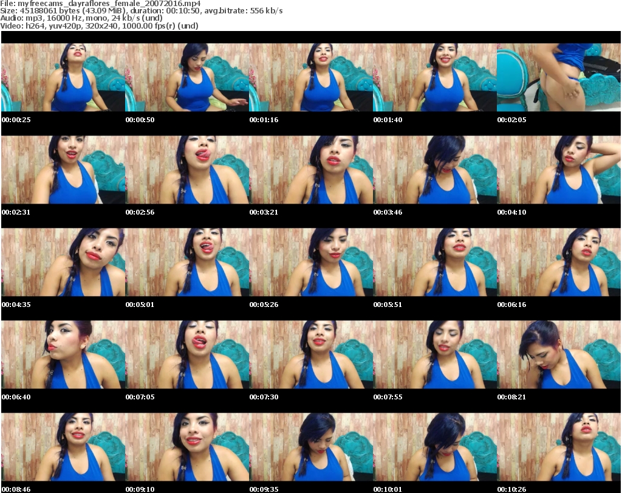The height and width of the screenshot is (493, 622).
Task: Click the 'Audio: mp3, 16000 Hz' line
Action: tap(81, 18)
